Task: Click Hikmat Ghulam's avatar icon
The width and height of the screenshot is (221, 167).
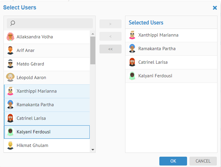Action: click(x=10, y=145)
